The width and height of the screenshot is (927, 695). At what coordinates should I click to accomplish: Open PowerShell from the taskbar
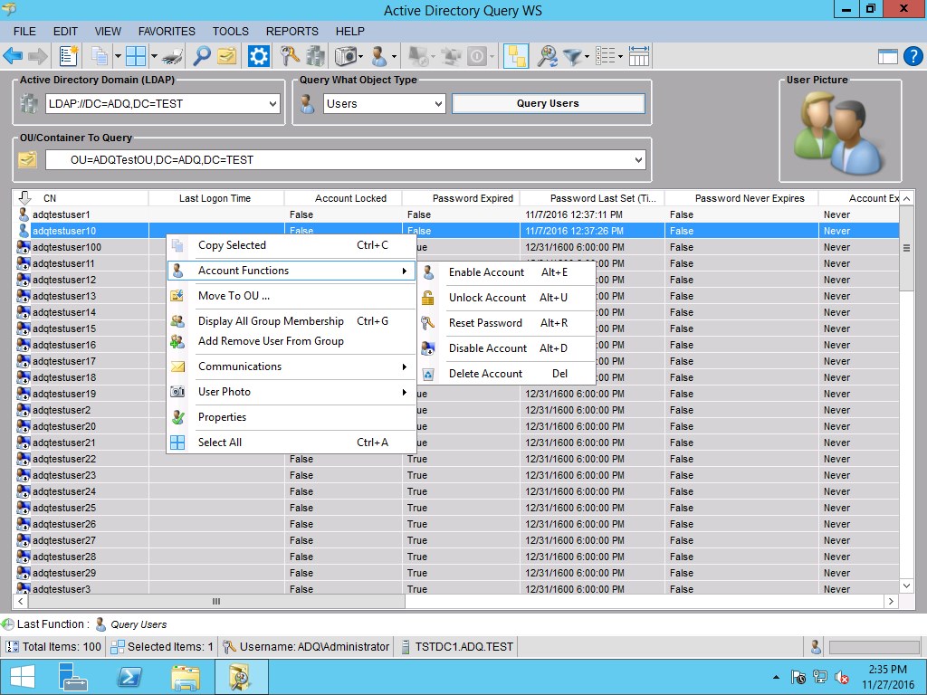click(130, 677)
